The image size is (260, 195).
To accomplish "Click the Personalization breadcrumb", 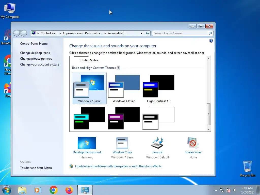I will [117, 33].
